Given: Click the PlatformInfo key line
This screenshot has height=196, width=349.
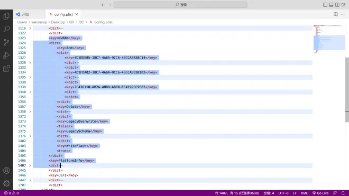Looking at the screenshot, I should (71, 161).
